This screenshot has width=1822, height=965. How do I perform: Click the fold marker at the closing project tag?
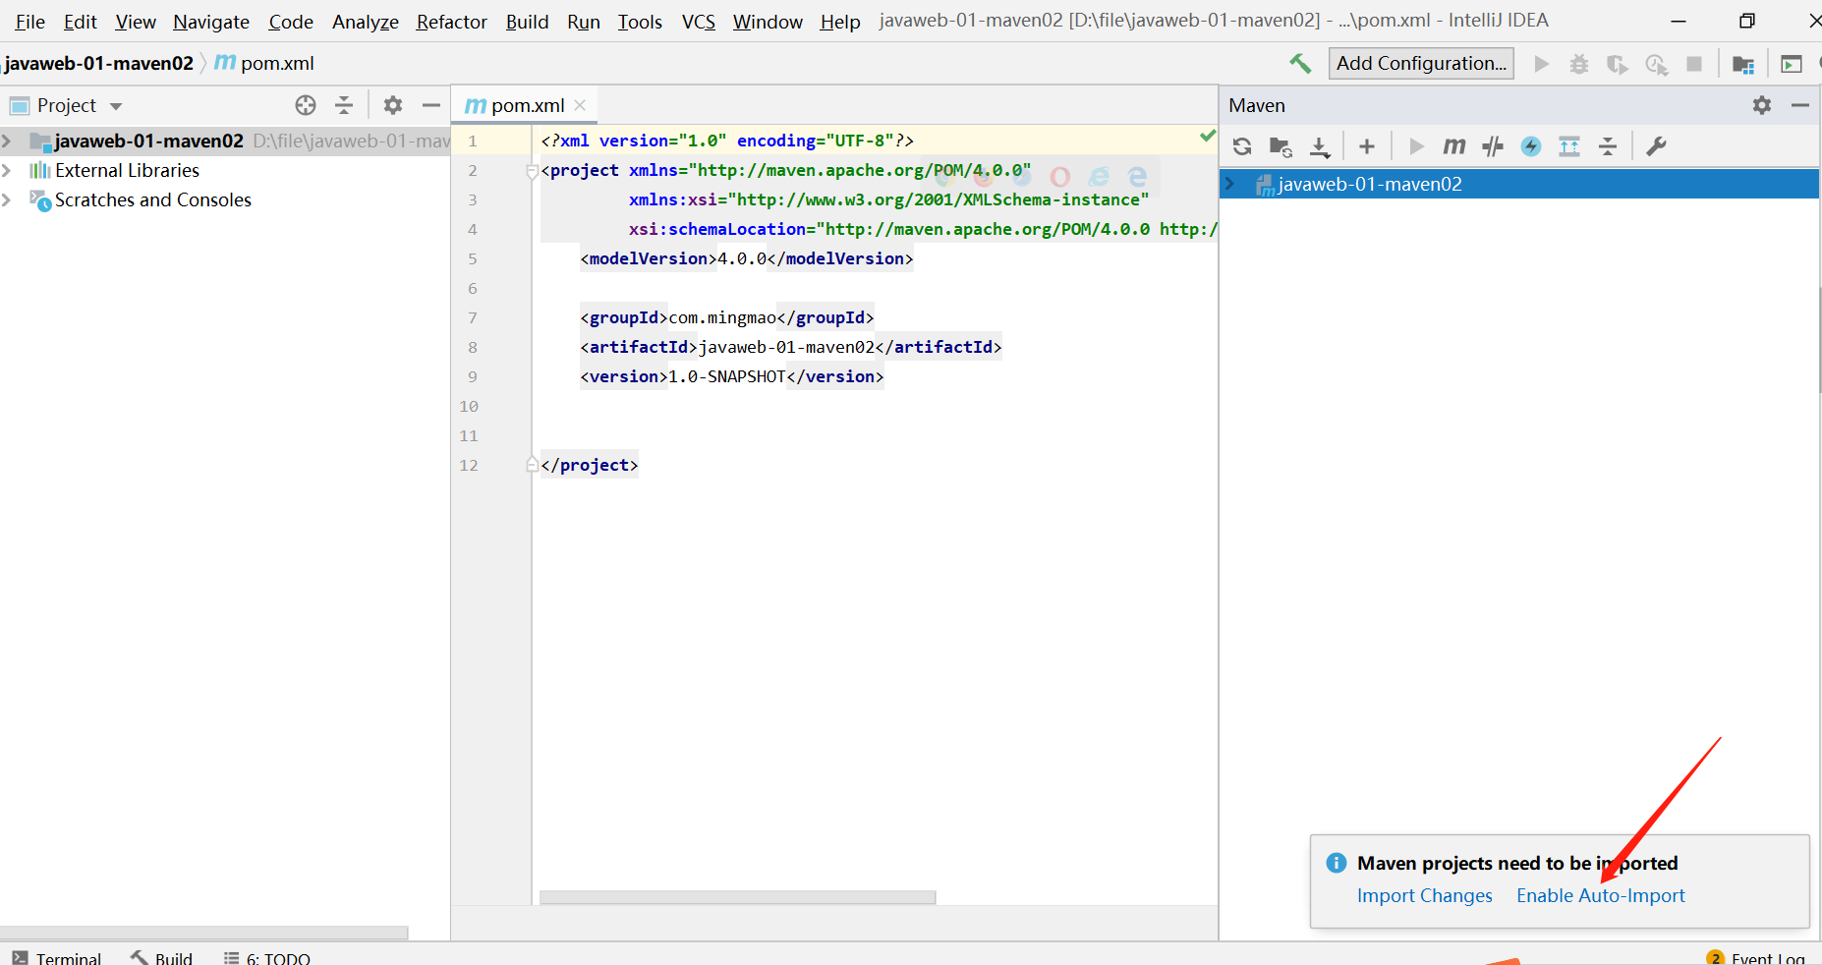click(x=532, y=465)
